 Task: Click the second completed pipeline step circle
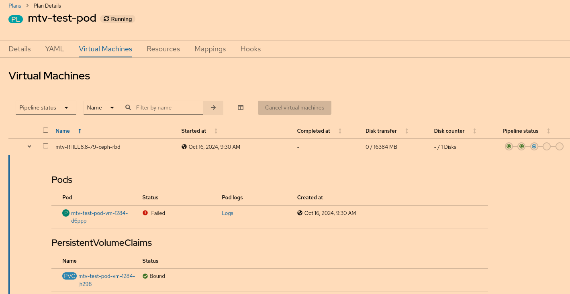tap(521, 146)
